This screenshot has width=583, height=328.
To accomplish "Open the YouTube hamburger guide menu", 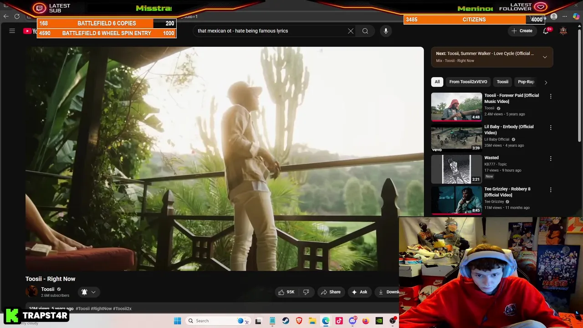I will click(12, 31).
